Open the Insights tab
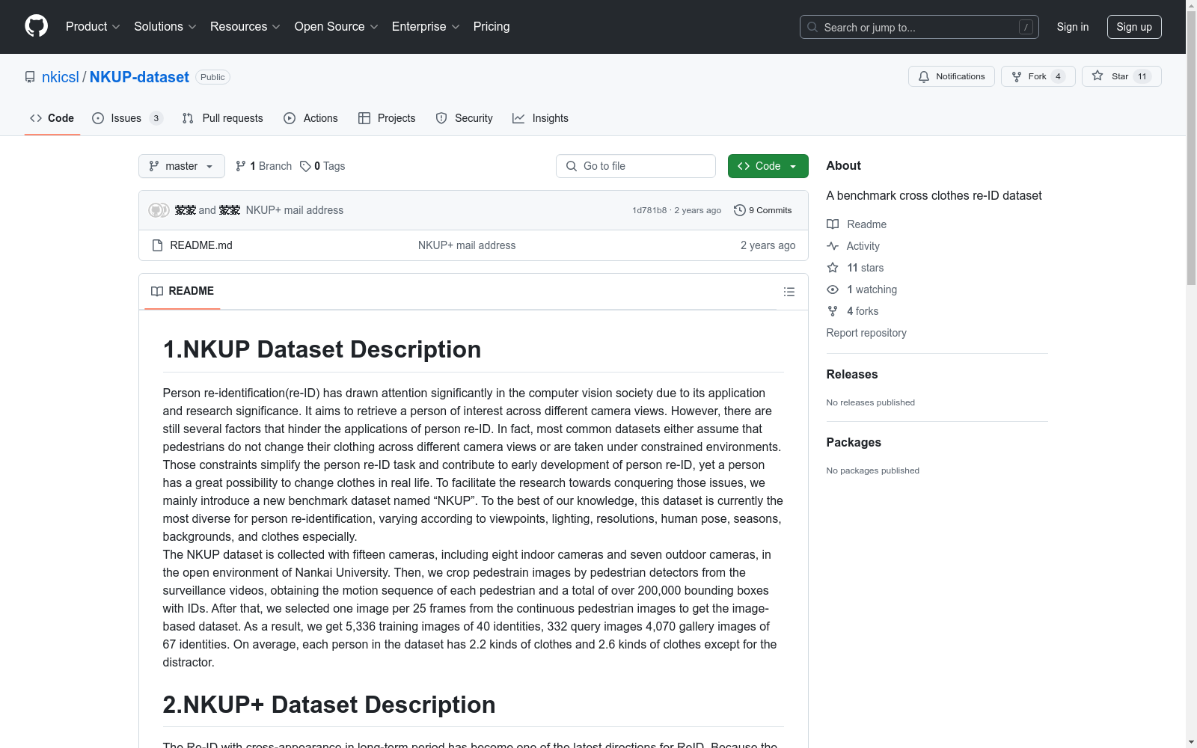The width and height of the screenshot is (1197, 748). point(541,118)
